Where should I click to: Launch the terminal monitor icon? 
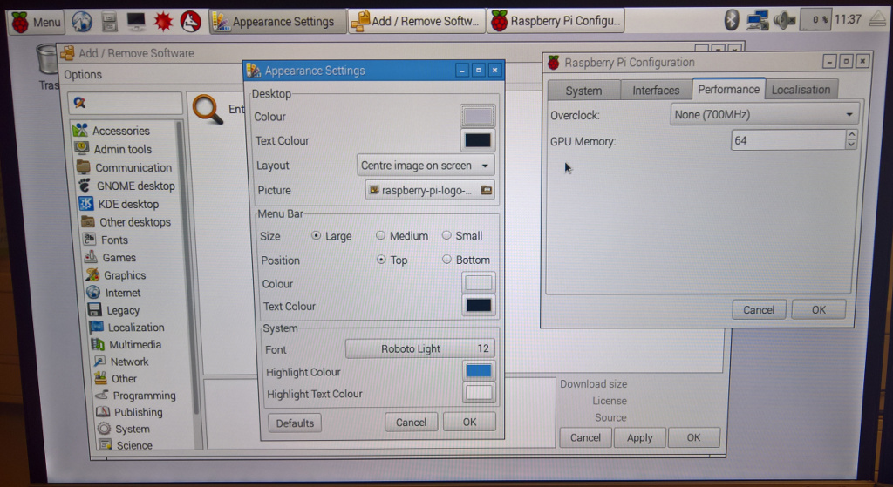tap(136, 22)
